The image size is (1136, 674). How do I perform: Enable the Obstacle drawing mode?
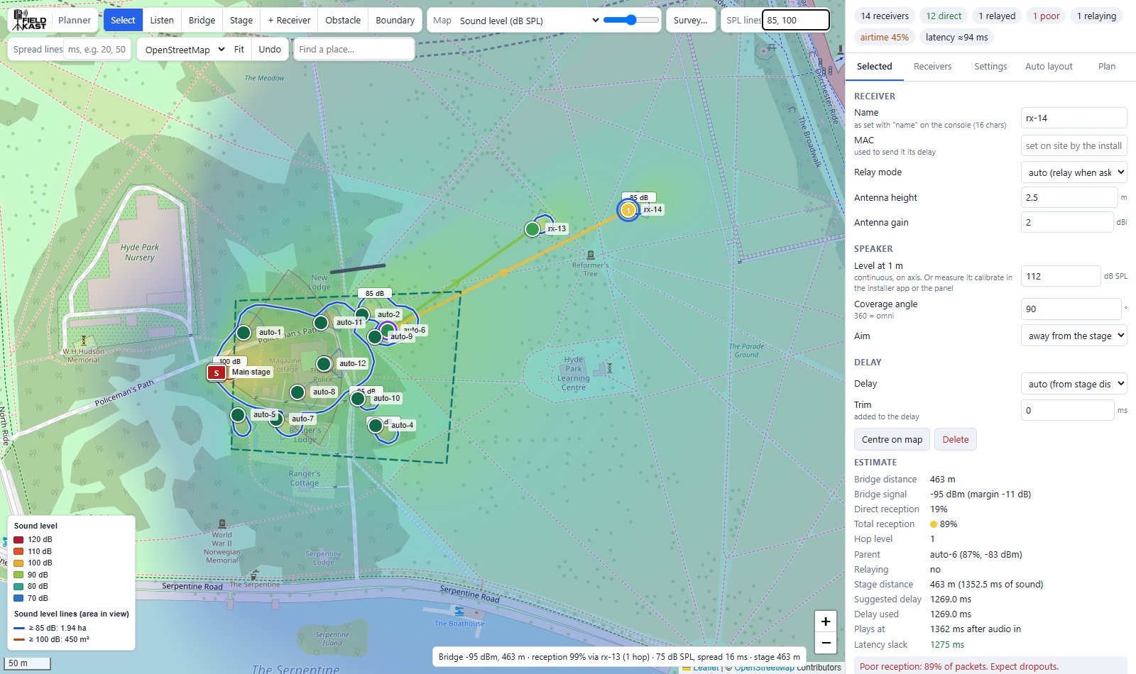(x=343, y=20)
